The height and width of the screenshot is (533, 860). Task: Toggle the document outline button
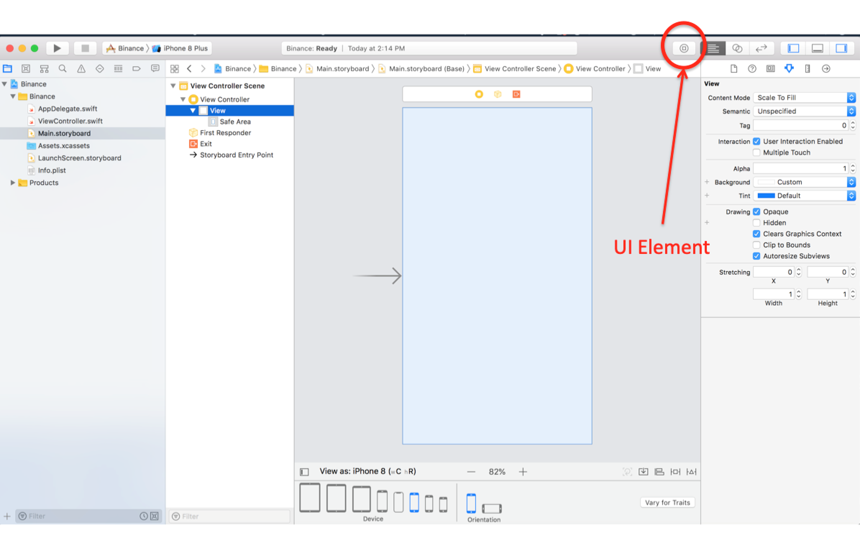click(x=304, y=472)
